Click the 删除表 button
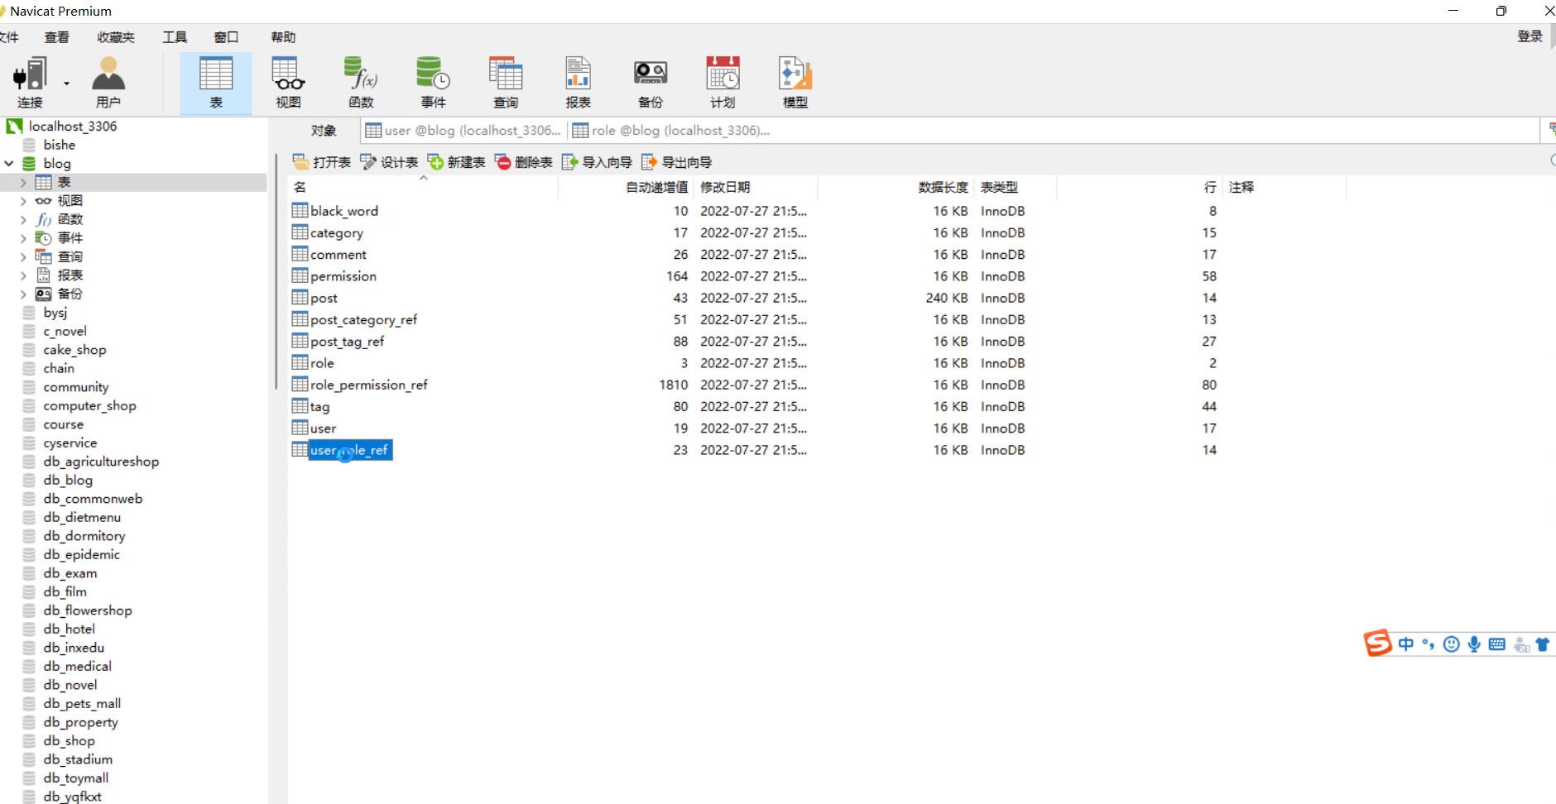 [x=523, y=162]
